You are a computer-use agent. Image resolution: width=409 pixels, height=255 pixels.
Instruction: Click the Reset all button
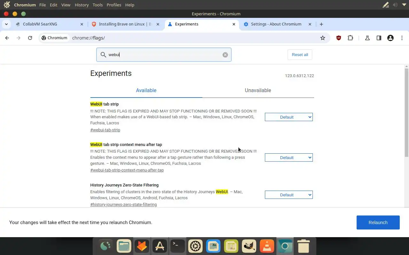point(300,55)
